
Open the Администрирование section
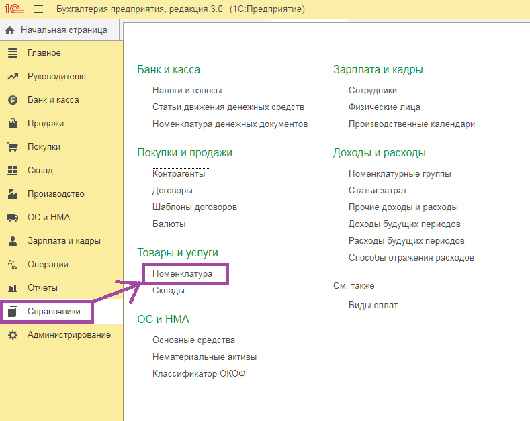pyautogui.click(x=69, y=335)
